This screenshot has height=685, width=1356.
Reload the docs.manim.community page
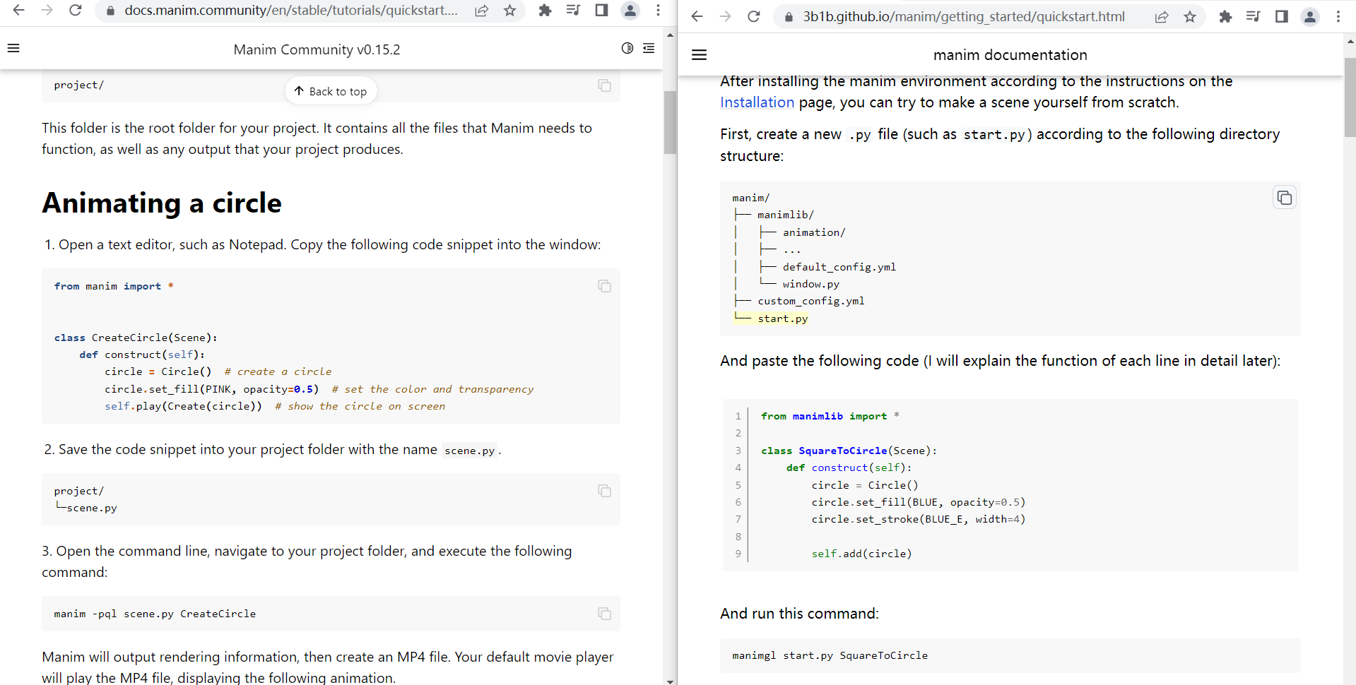click(x=76, y=11)
